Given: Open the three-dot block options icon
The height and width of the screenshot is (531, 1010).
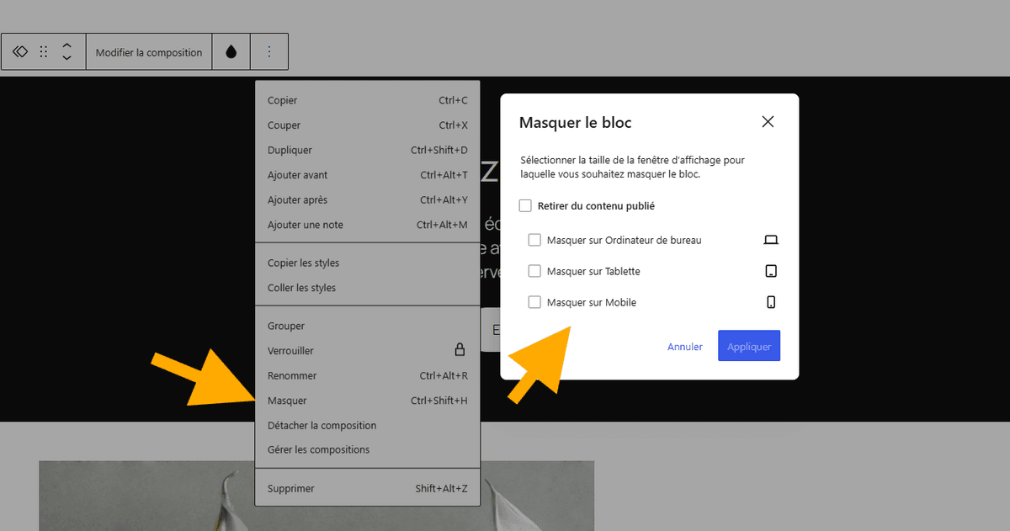Looking at the screenshot, I should [269, 51].
